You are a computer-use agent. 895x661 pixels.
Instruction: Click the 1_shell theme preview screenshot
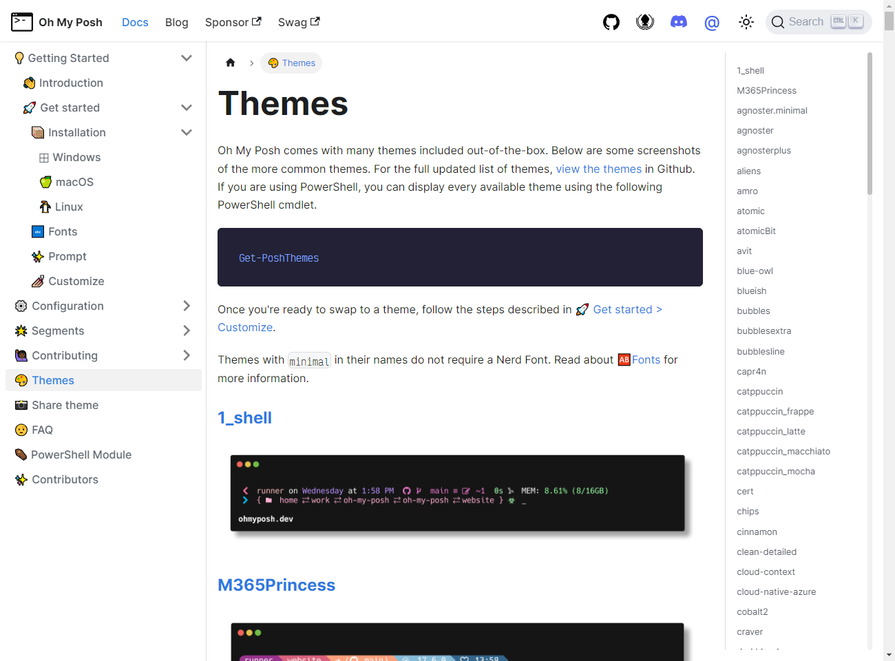click(x=457, y=493)
